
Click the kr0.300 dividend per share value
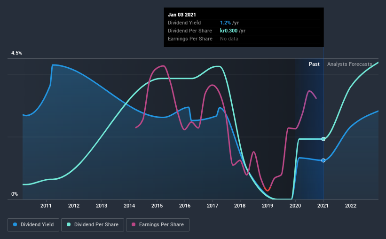coord(228,31)
